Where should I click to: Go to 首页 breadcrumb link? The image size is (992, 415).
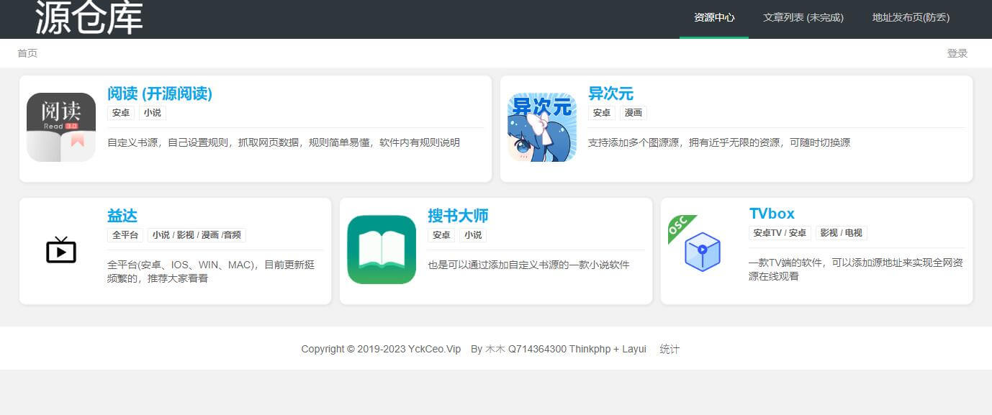[x=27, y=53]
